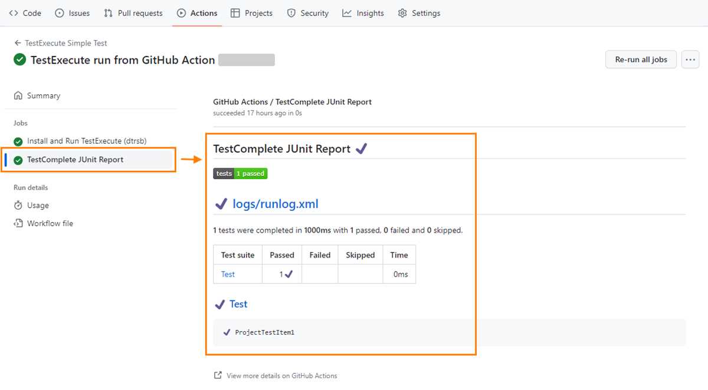This screenshot has height=390, width=708.
Task: Click the Test suite column header
Action: (238, 255)
